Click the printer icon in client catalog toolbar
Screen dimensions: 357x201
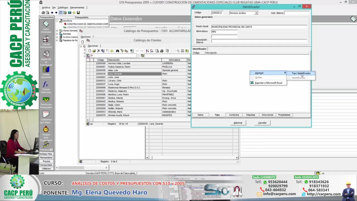click(x=162, y=51)
